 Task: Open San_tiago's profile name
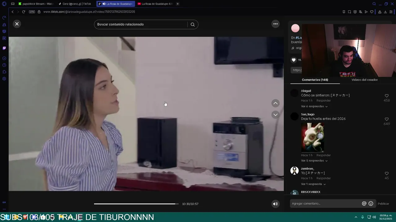click(x=308, y=114)
